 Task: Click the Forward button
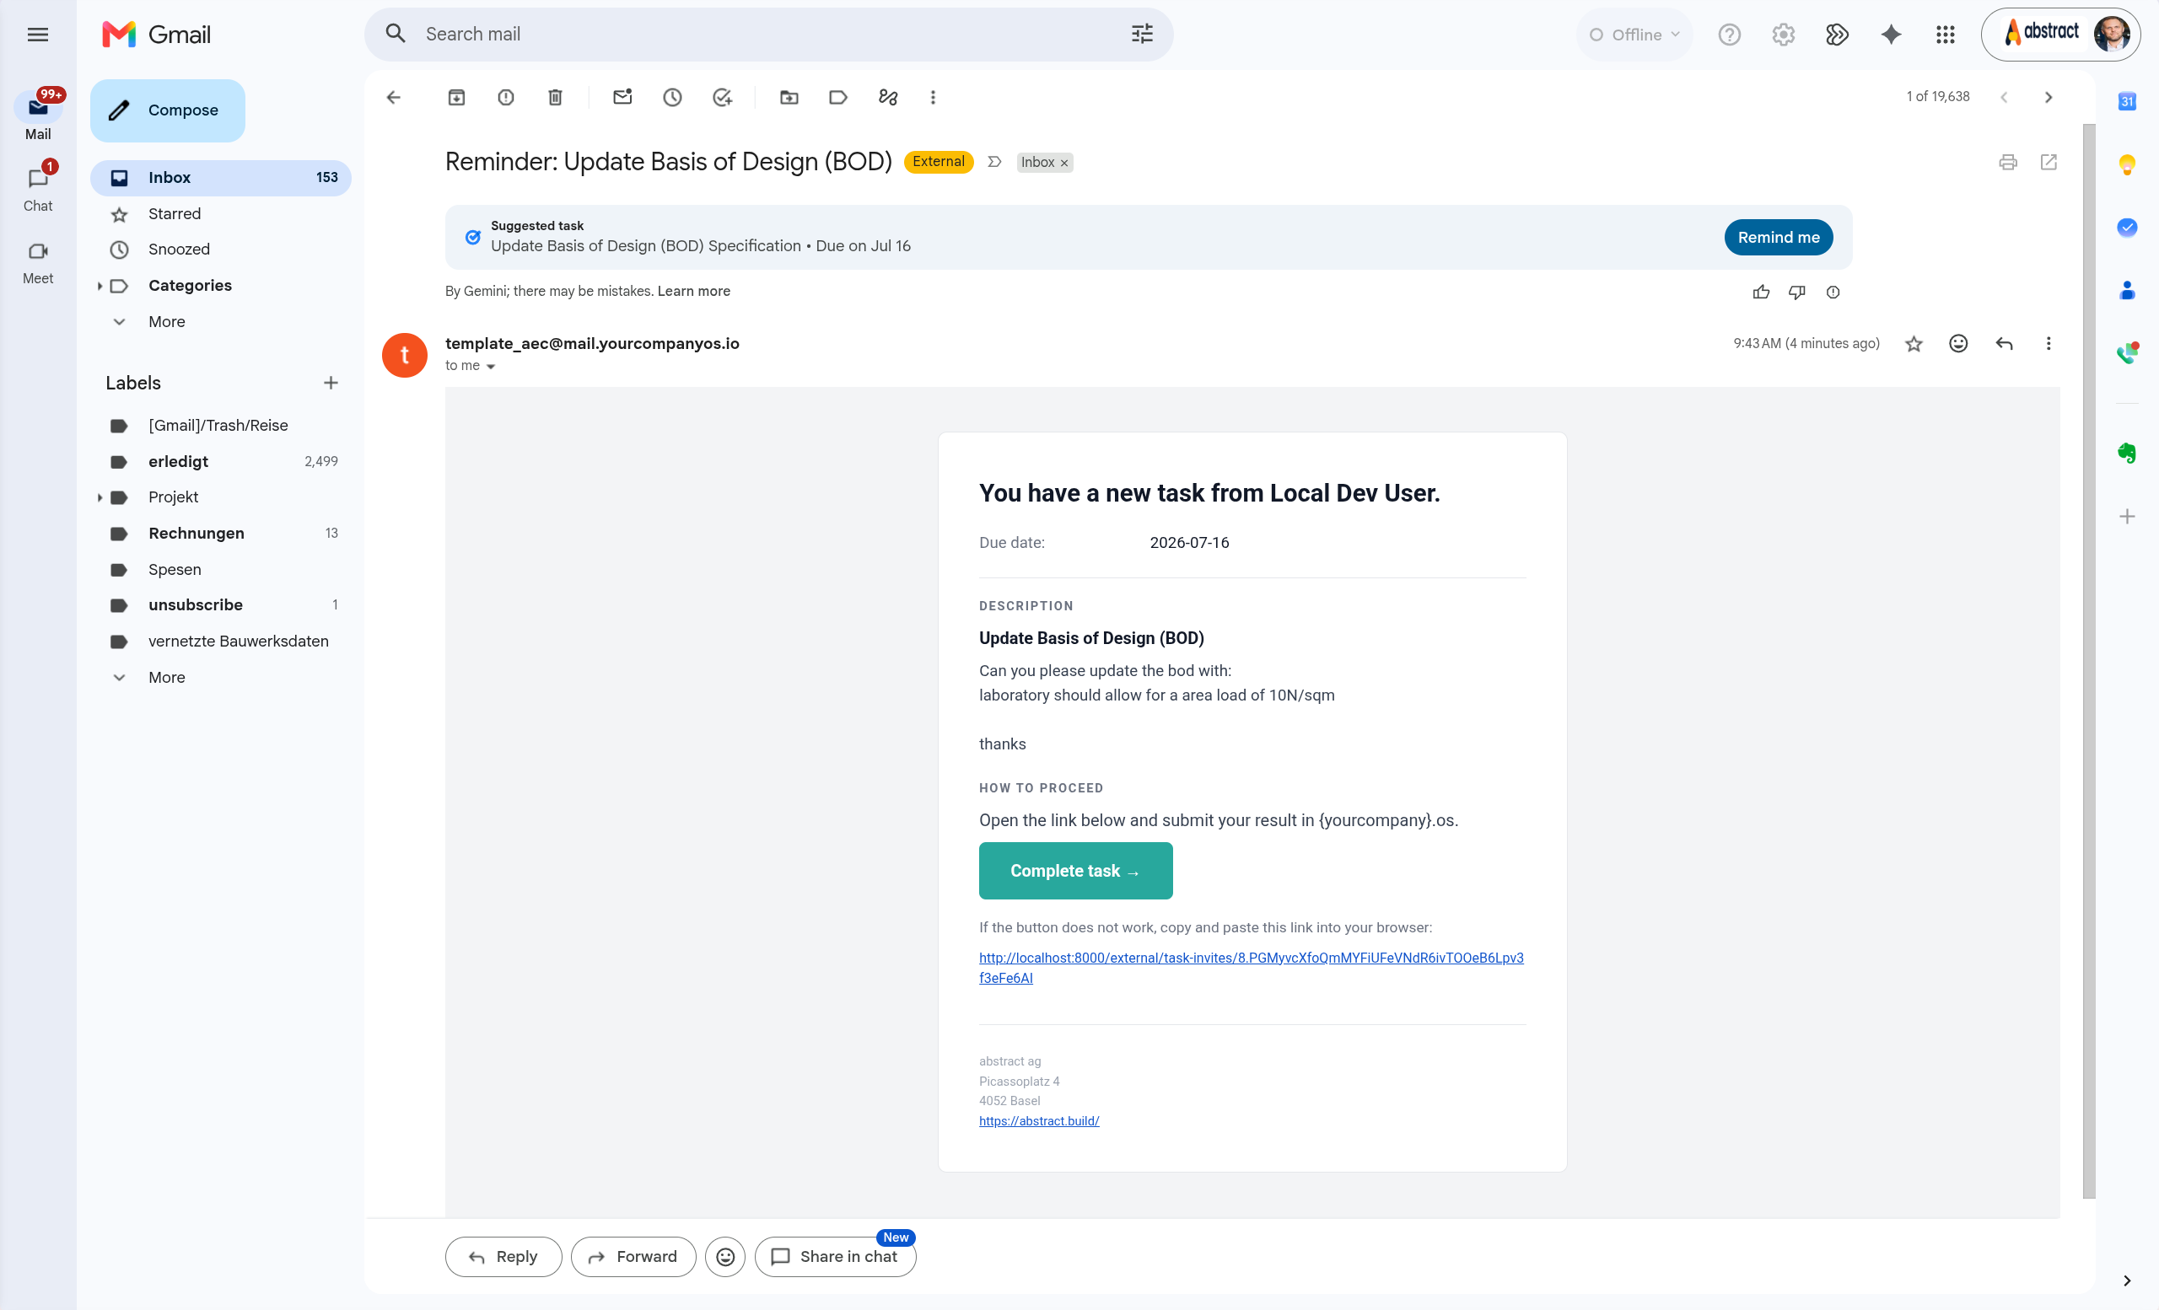[633, 1257]
